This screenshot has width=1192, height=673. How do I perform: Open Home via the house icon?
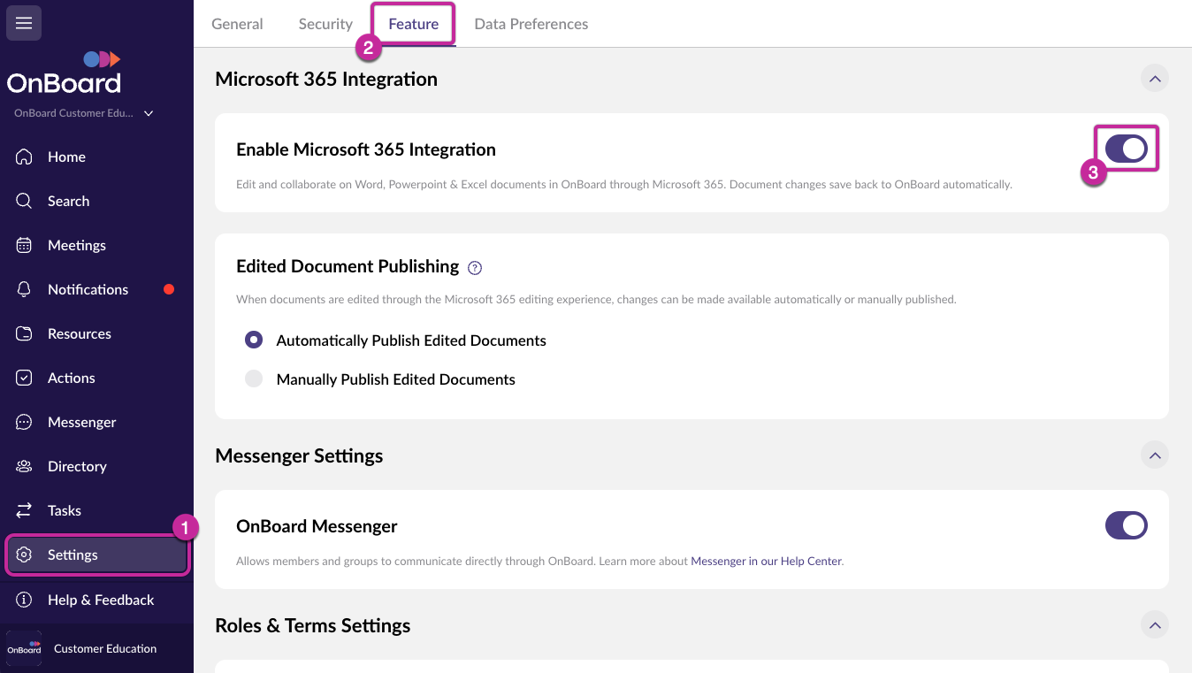point(24,157)
